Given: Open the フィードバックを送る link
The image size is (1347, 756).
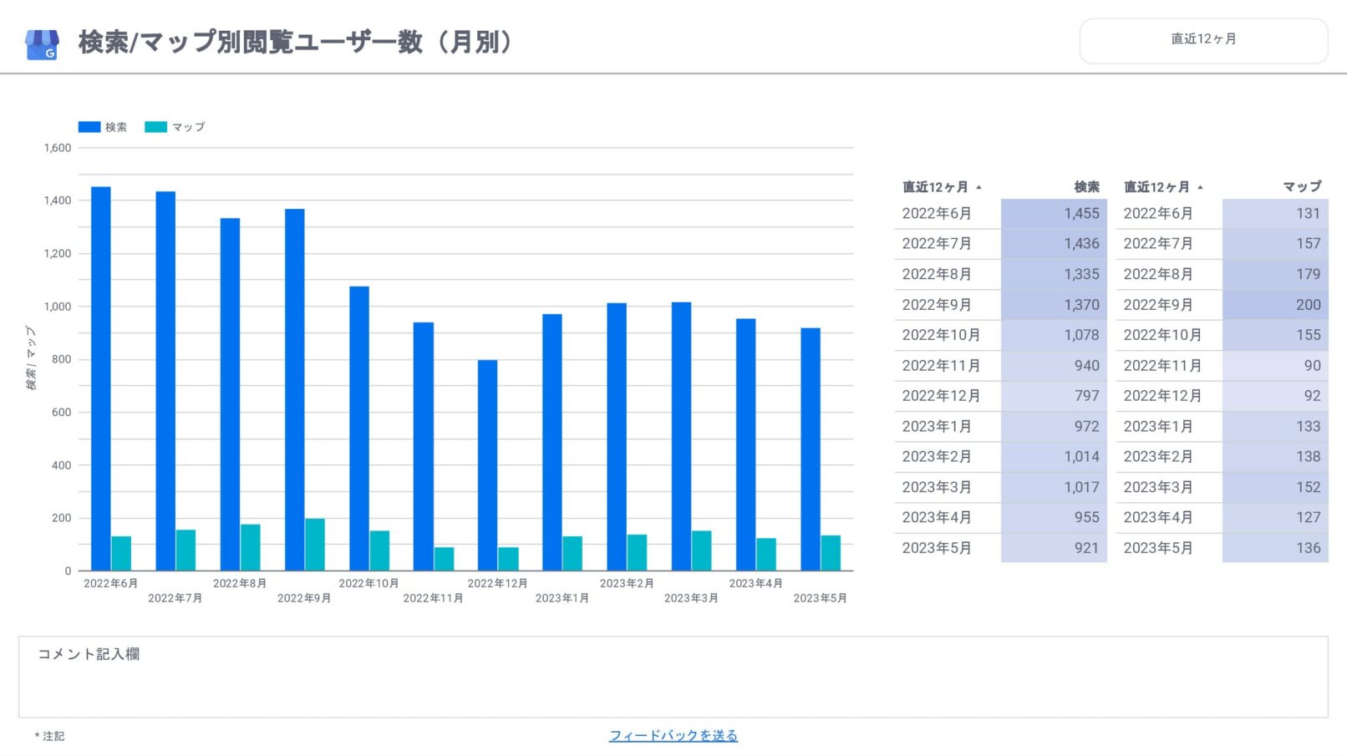Looking at the screenshot, I should [x=672, y=735].
